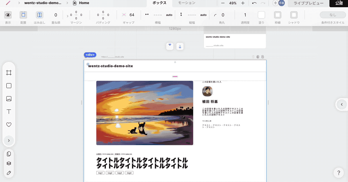Select the Text tool
The image size is (348, 182).
point(9,112)
